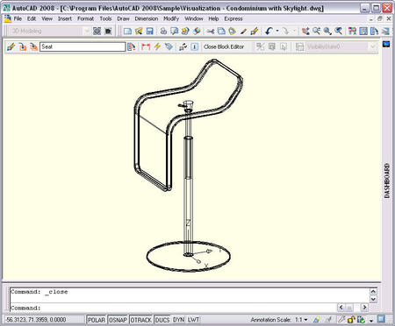Screen dimensions: 395x326
Task: Toggle toolbar lock padlock icon
Action: (351, 320)
